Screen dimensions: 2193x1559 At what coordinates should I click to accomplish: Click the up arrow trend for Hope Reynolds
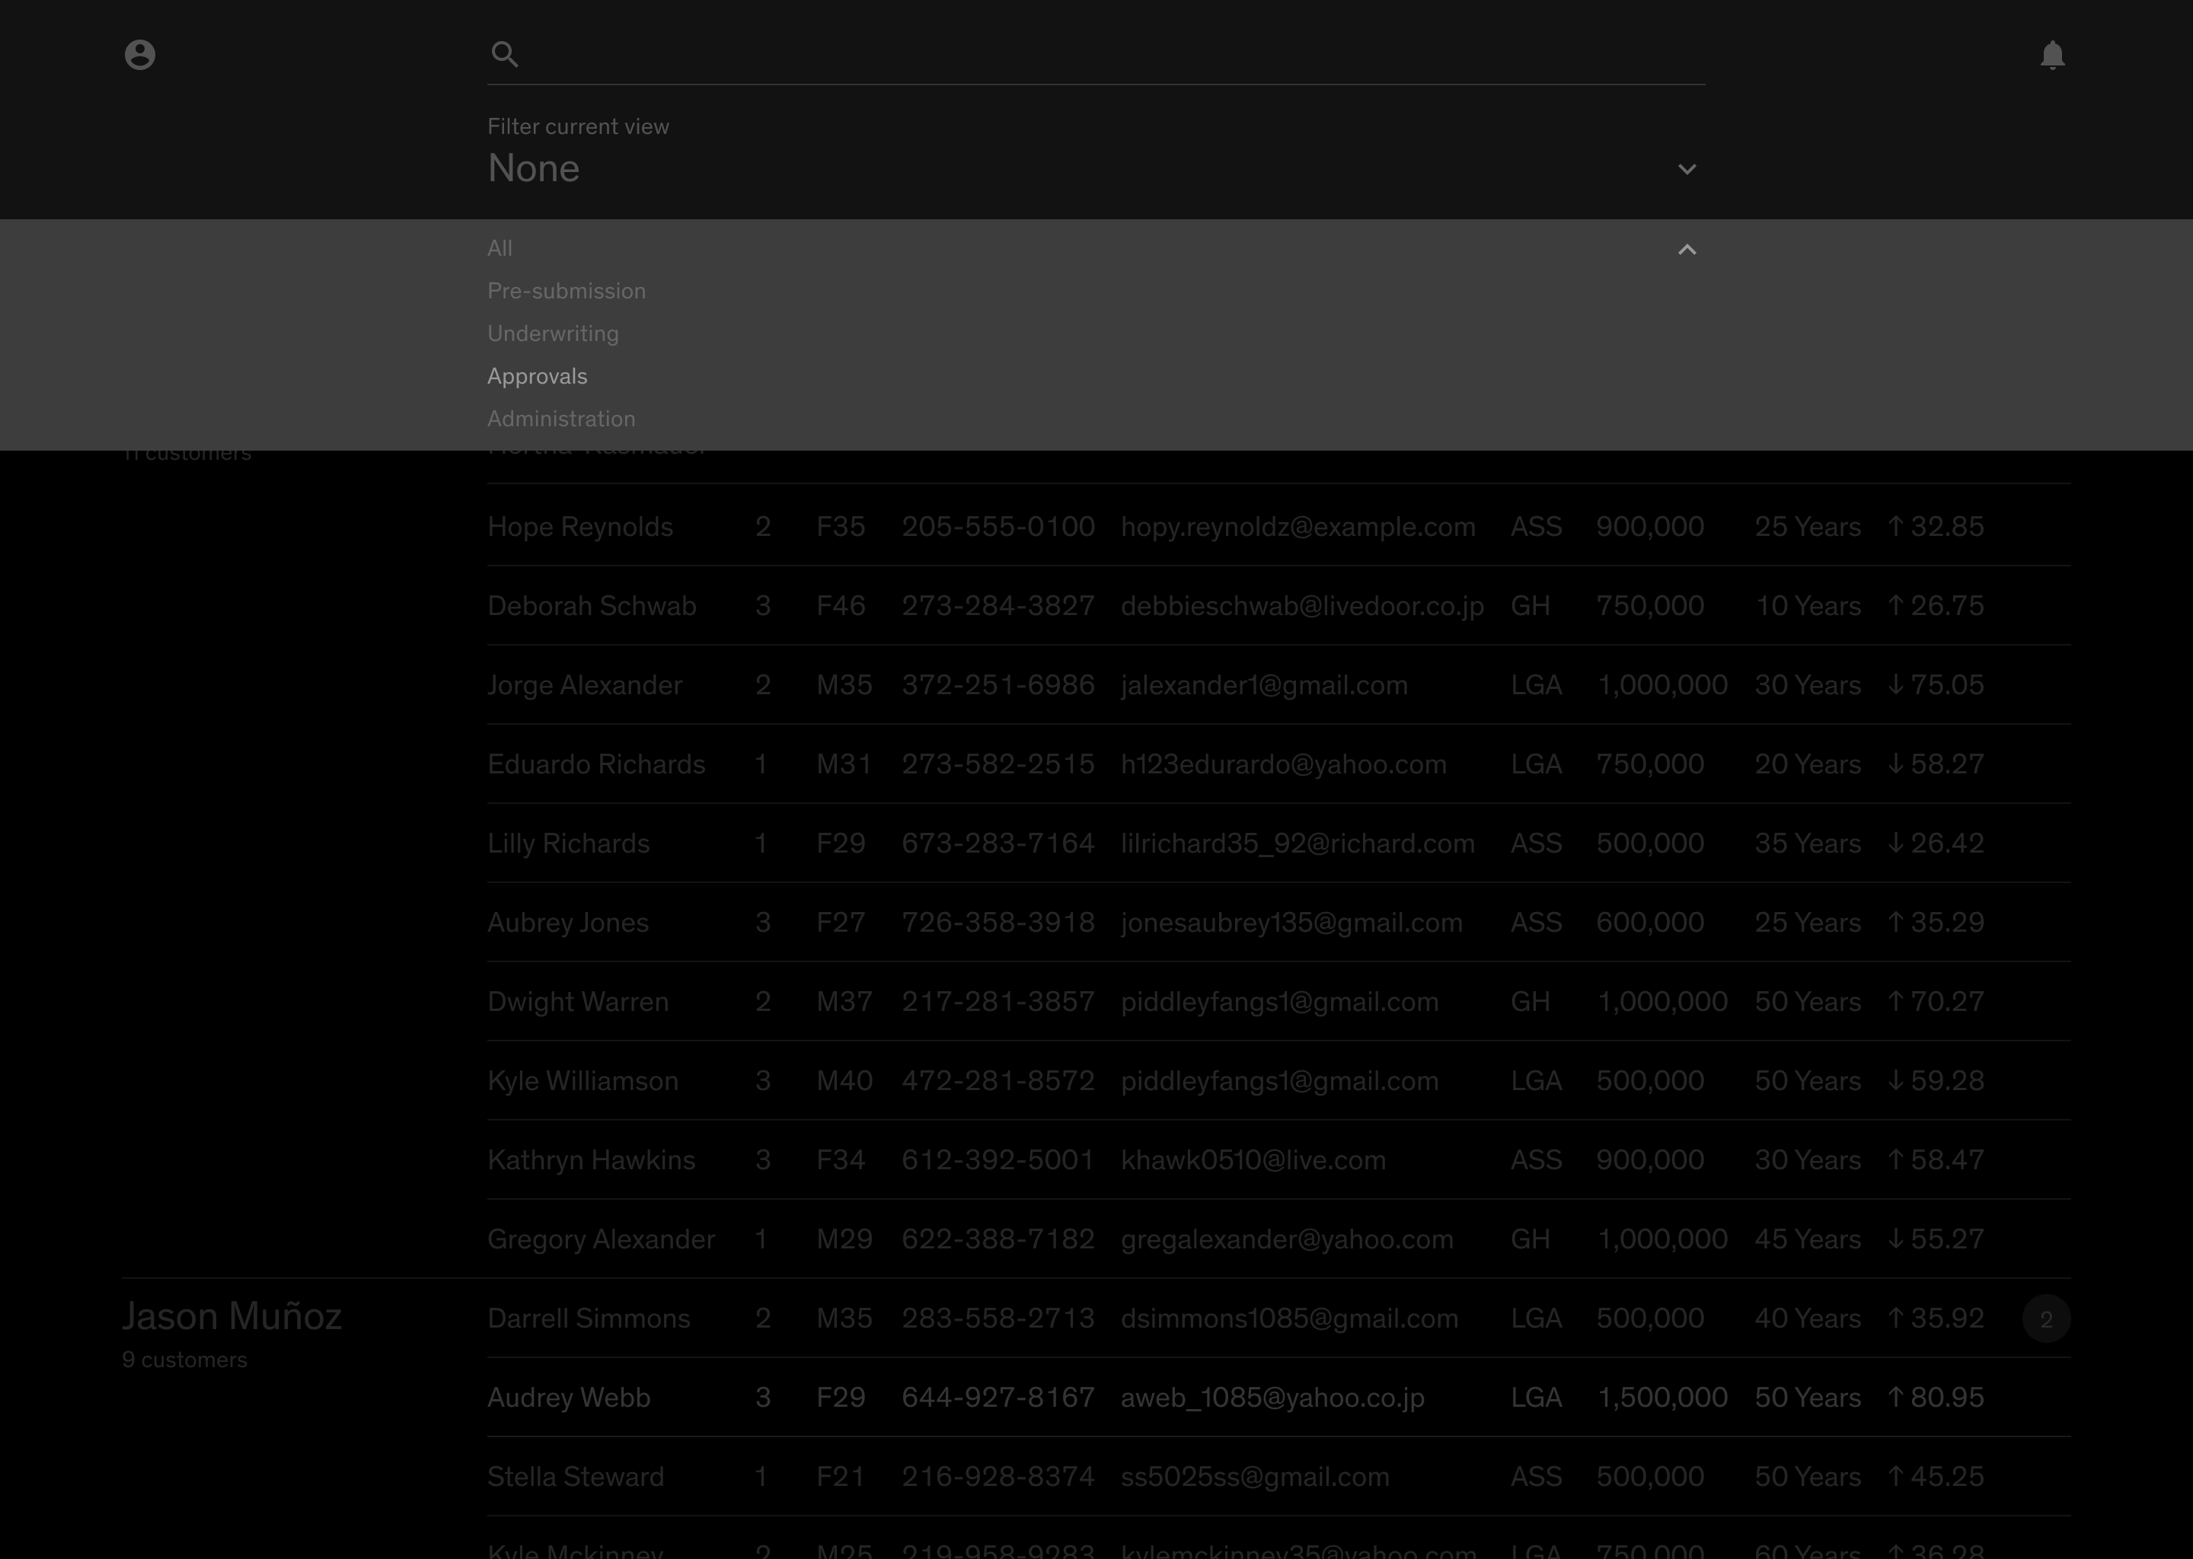pos(1895,526)
